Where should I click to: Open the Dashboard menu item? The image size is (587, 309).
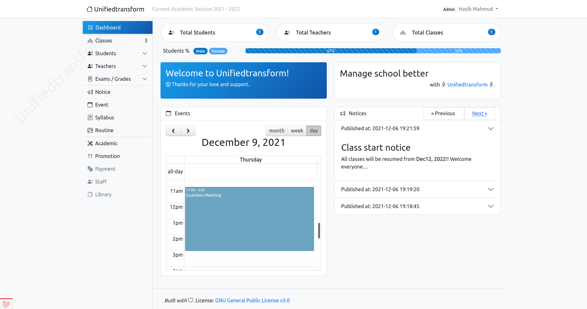click(117, 27)
